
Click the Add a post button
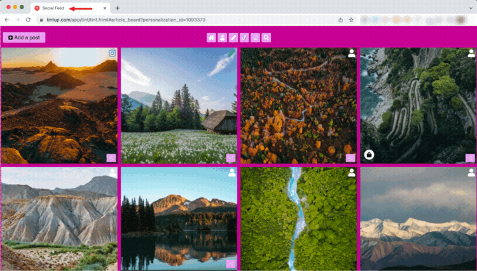pos(24,37)
